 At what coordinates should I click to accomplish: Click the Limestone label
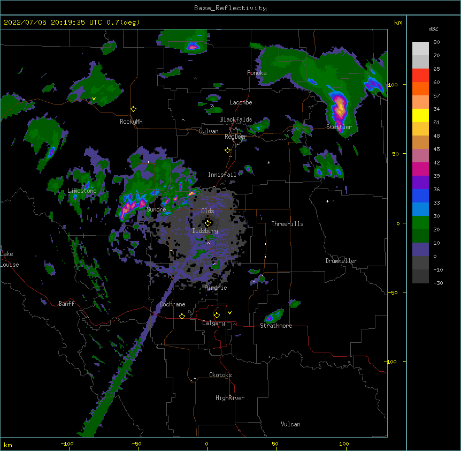[x=82, y=191]
